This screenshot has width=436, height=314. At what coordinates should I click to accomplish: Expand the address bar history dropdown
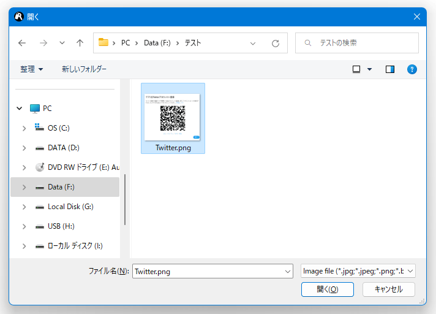pos(253,44)
